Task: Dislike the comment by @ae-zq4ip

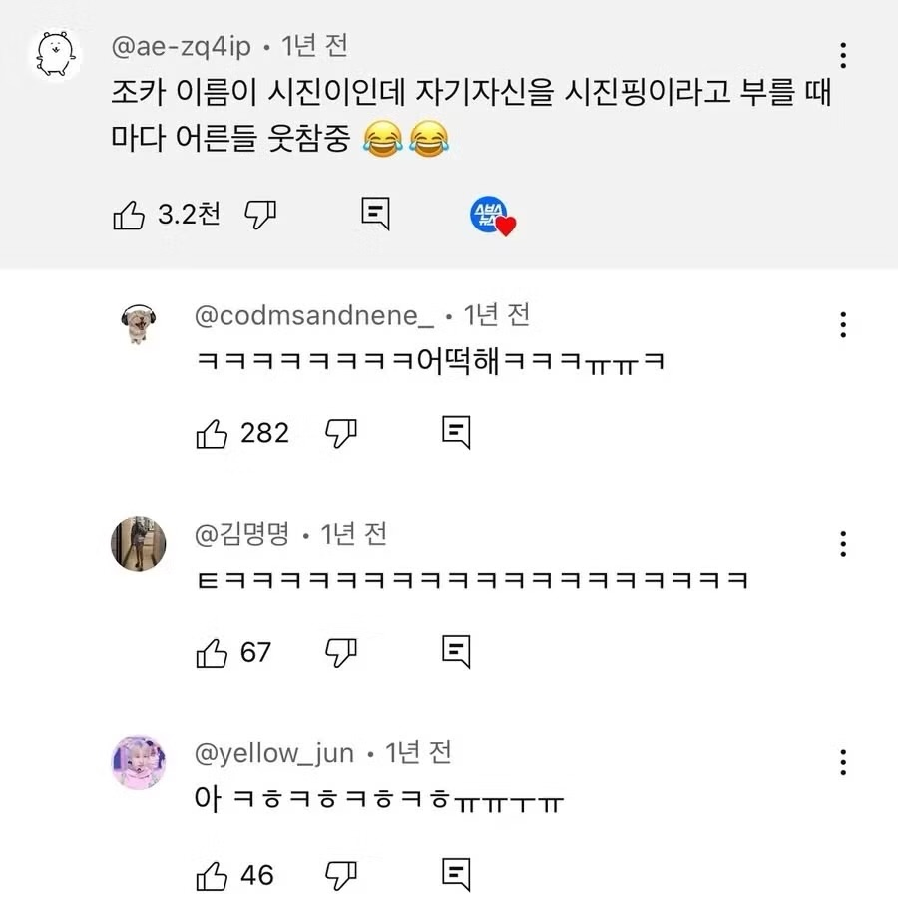Action: point(260,214)
